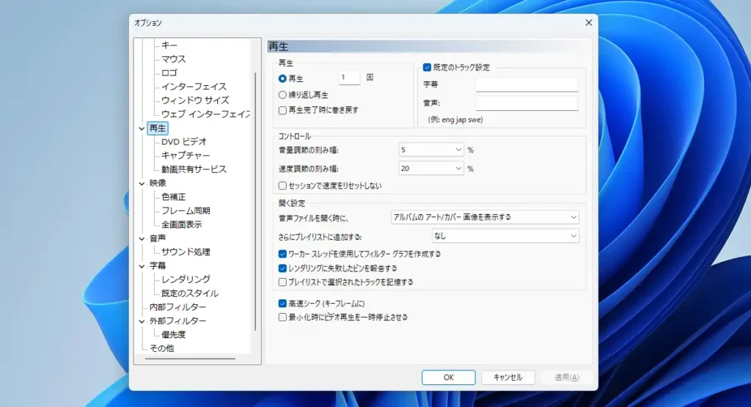This screenshot has width=751, height=407.
Task: Select DVD ビデオ in the tree
Action: point(184,142)
